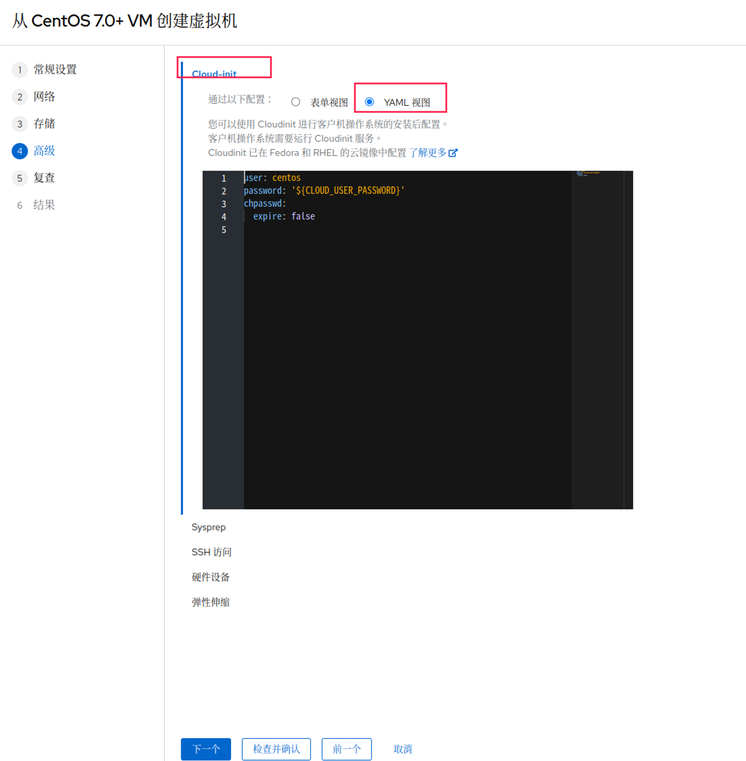Place cursor on line 1 'user: centos'
Viewport: 746px width, 761px height.
tap(272, 178)
